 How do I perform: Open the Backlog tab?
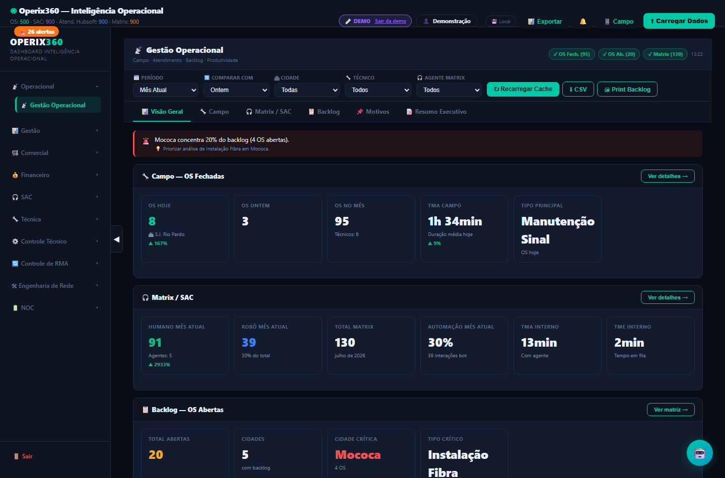pos(324,112)
